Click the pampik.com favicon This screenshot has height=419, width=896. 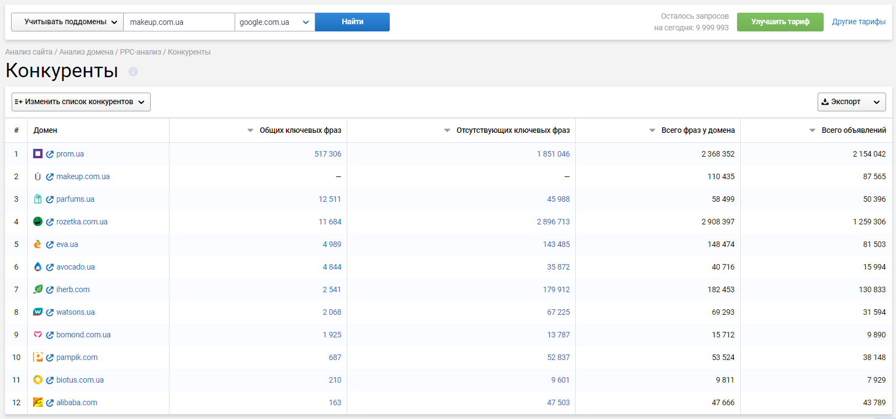click(x=38, y=357)
